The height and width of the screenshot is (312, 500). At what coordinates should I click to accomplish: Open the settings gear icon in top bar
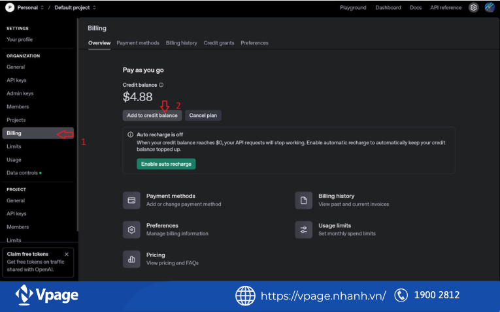click(474, 7)
